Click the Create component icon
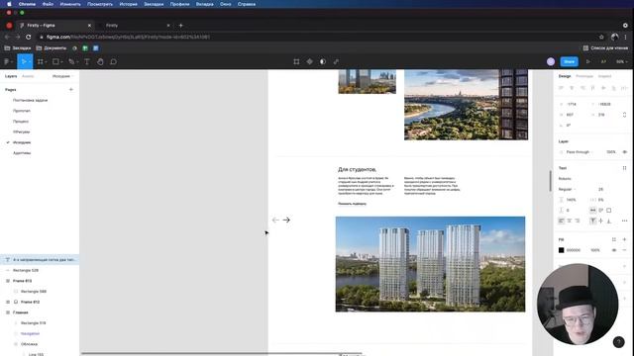This screenshot has width=634, height=356. click(310, 61)
